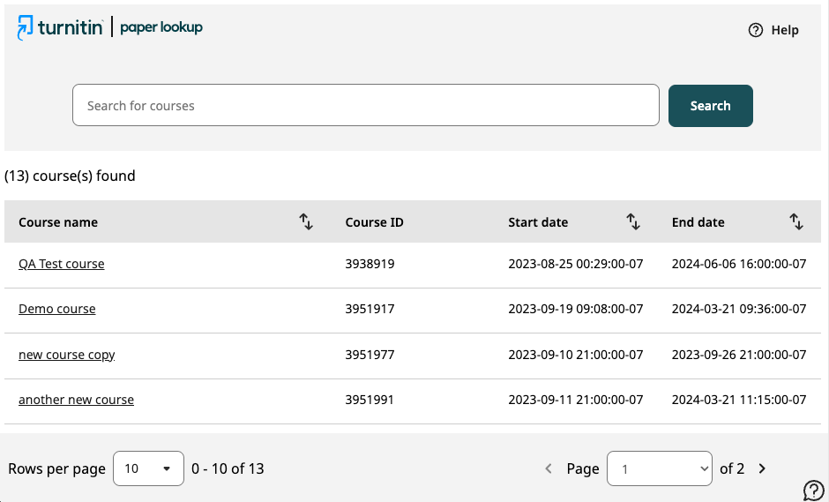This screenshot has height=502, width=829.
Task: Open the Demo course link
Action: (57, 309)
